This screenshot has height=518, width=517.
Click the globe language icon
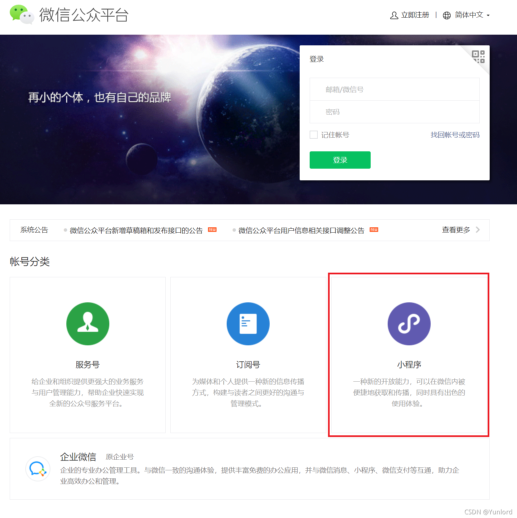click(447, 15)
